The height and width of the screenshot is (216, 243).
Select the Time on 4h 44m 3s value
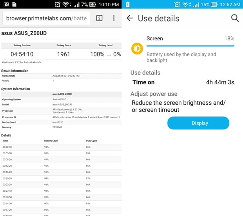220,82
